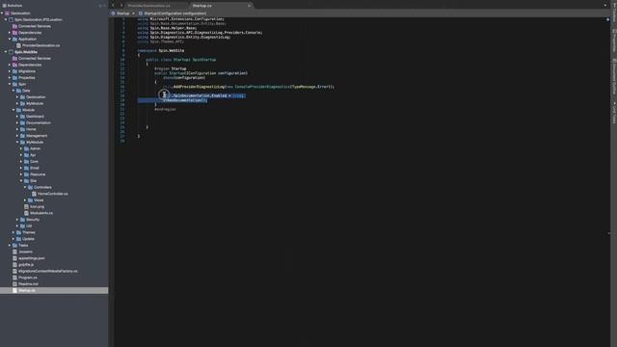The image size is (617, 347).
Task: Click the Core folder icon
Action: tap(26, 161)
